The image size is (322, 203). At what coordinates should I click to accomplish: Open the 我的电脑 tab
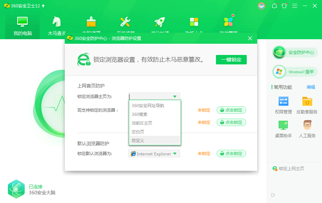click(22, 26)
